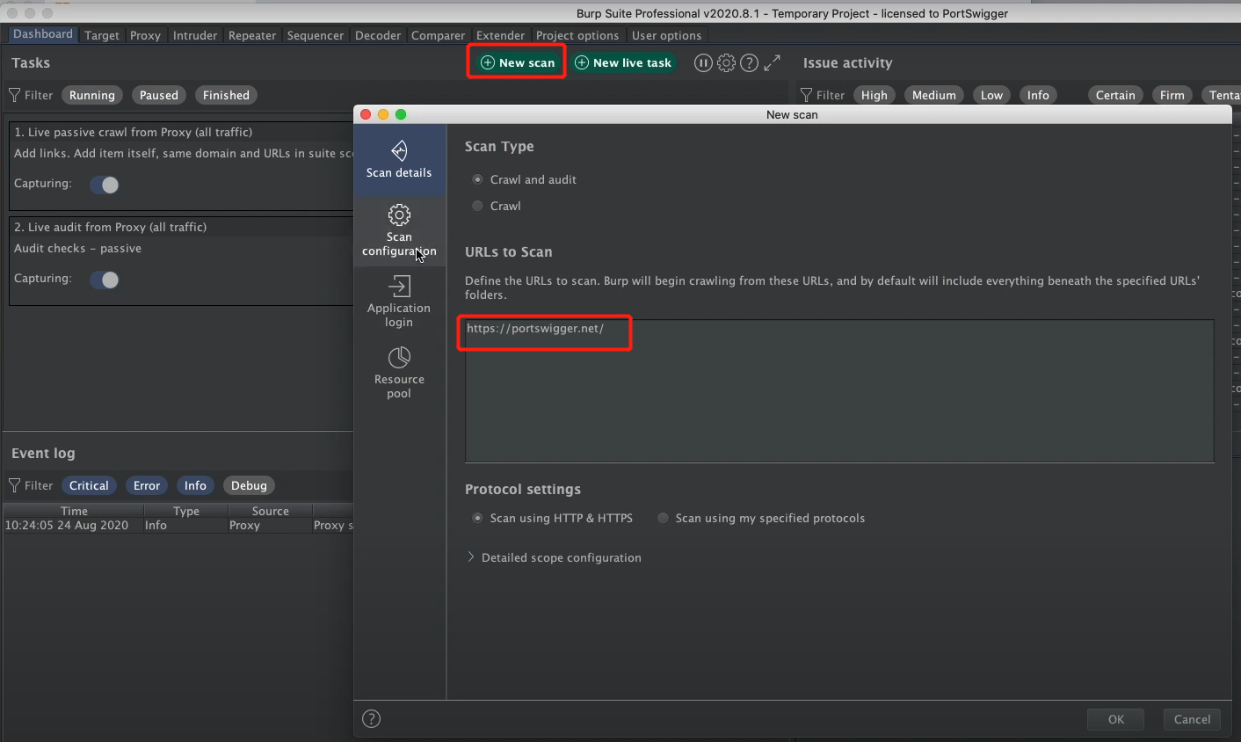
Task: Switch to Extender tab
Action: pos(500,35)
